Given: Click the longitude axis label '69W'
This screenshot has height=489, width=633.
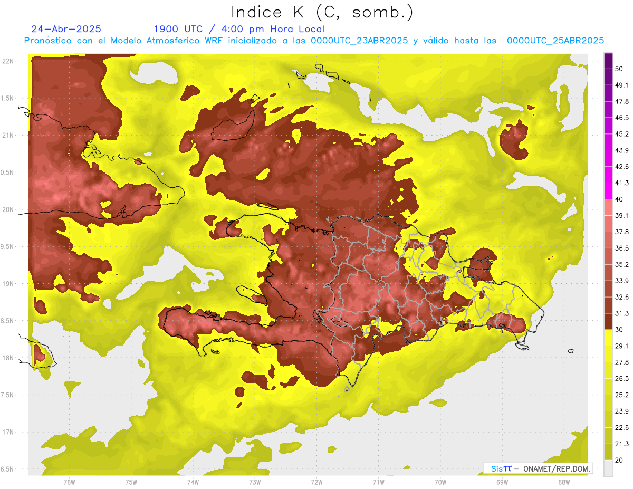Looking at the screenshot, I should click(502, 483).
